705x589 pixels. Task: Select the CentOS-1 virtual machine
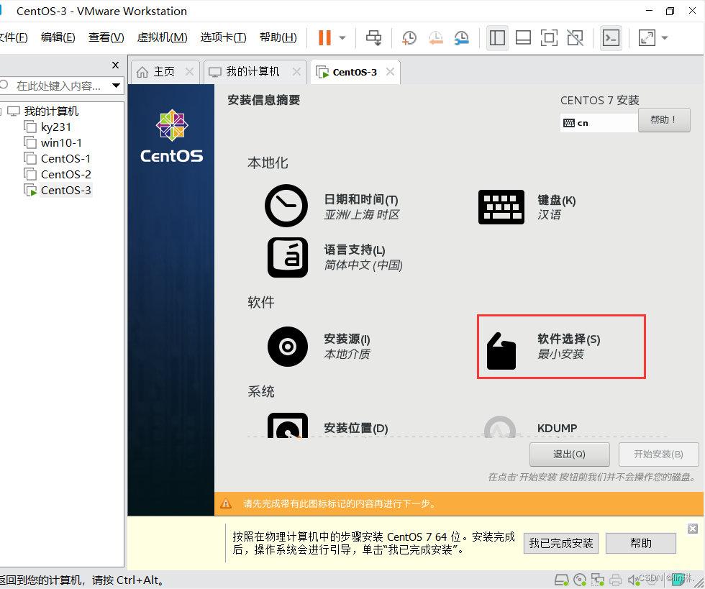coord(65,159)
